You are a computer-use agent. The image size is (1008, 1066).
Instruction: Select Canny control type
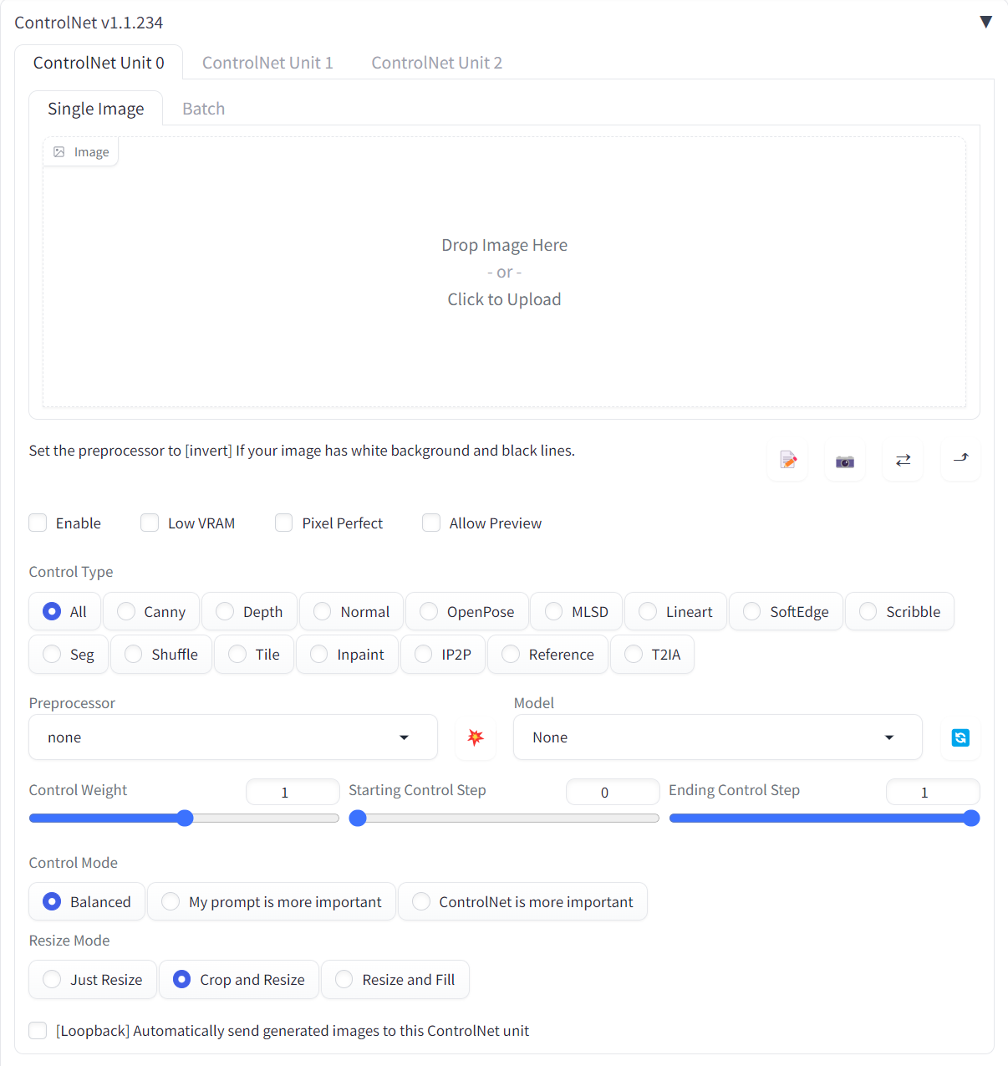[x=151, y=611]
